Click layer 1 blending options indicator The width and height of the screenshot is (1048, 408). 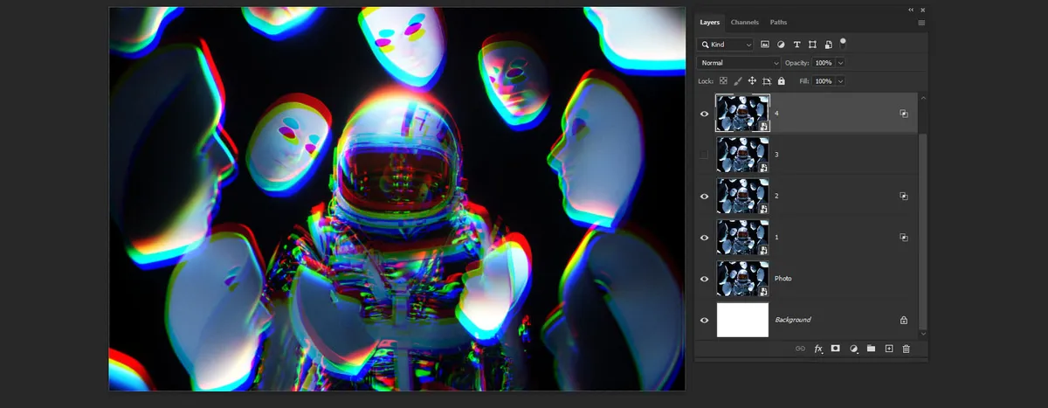coord(904,238)
